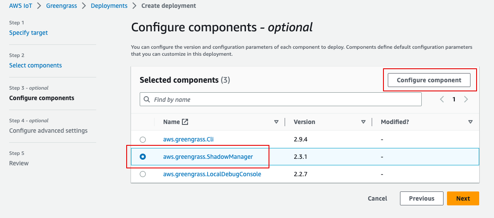Click the Configure components step label
The height and width of the screenshot is (218, 494).
click(42, 97)
